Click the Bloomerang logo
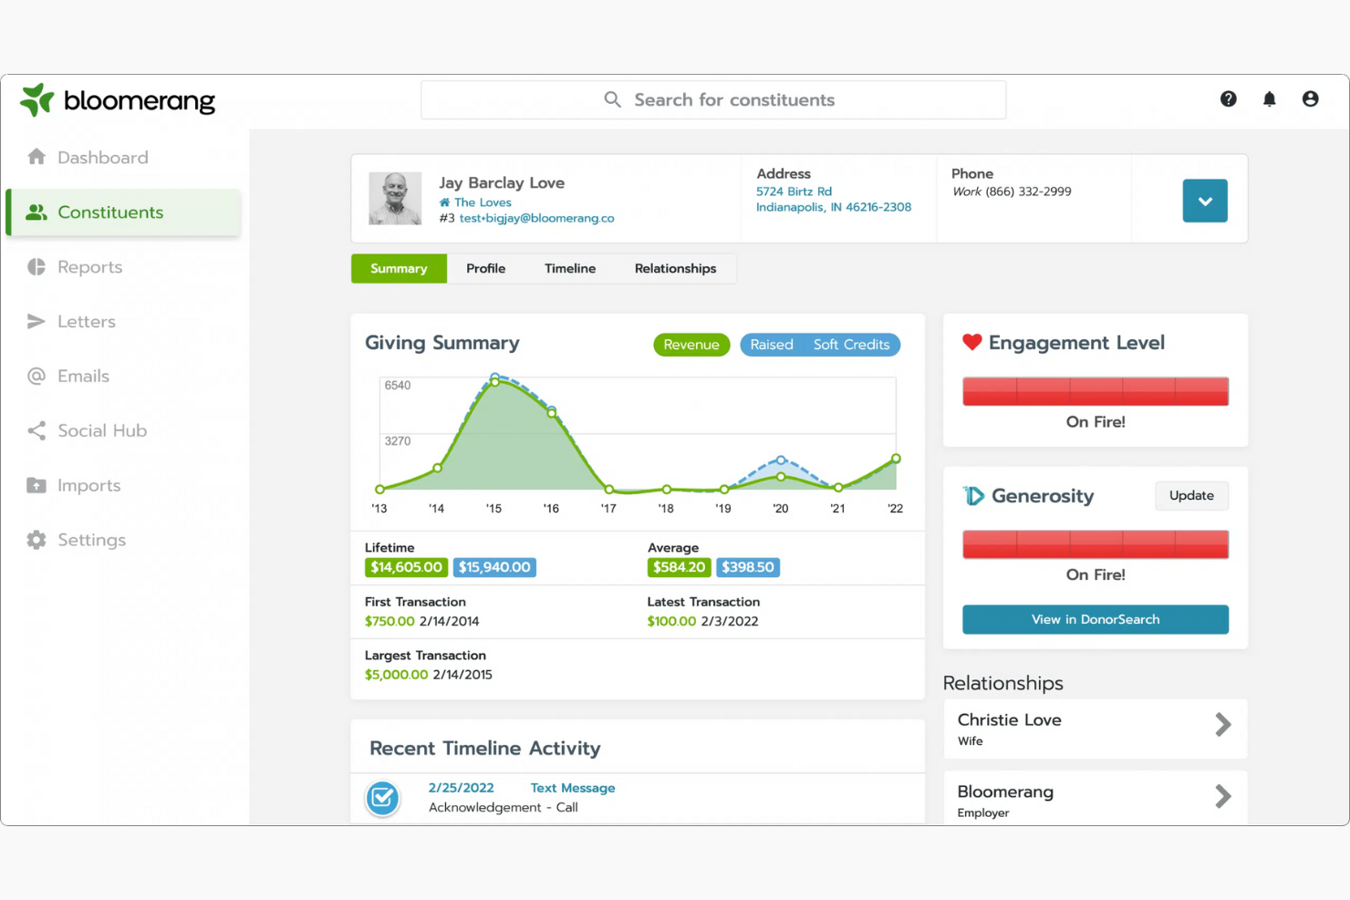Image resolution: width=1350 pixels, height=900 pixels. pyautogui.click(x=118, y=100)
